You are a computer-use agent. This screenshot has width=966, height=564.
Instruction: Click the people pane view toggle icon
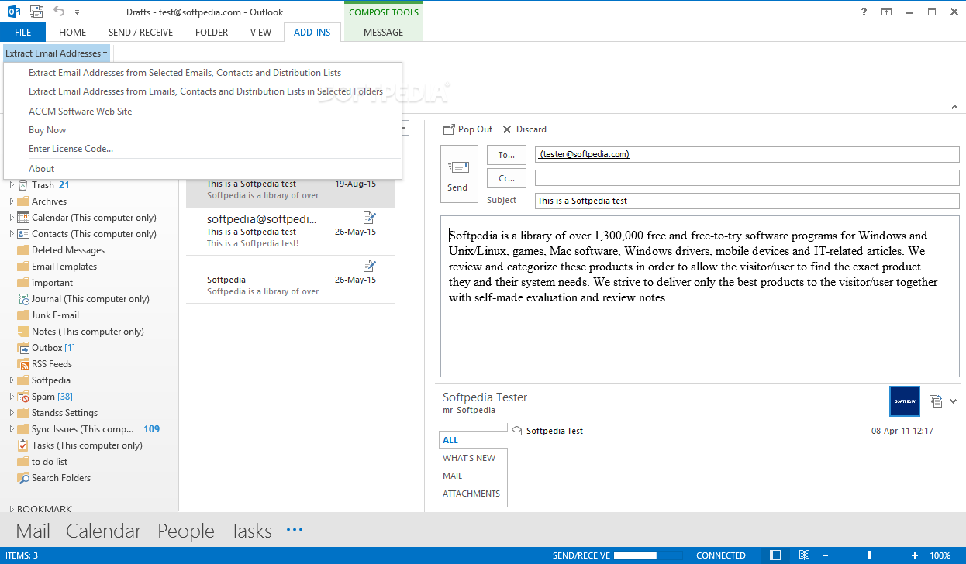point(936,401)
